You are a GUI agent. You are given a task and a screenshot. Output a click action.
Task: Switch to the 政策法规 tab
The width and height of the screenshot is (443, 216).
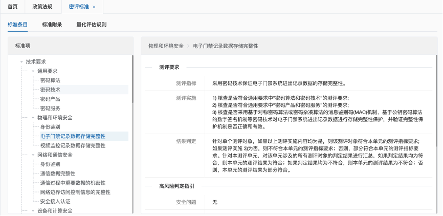(41, 7)
